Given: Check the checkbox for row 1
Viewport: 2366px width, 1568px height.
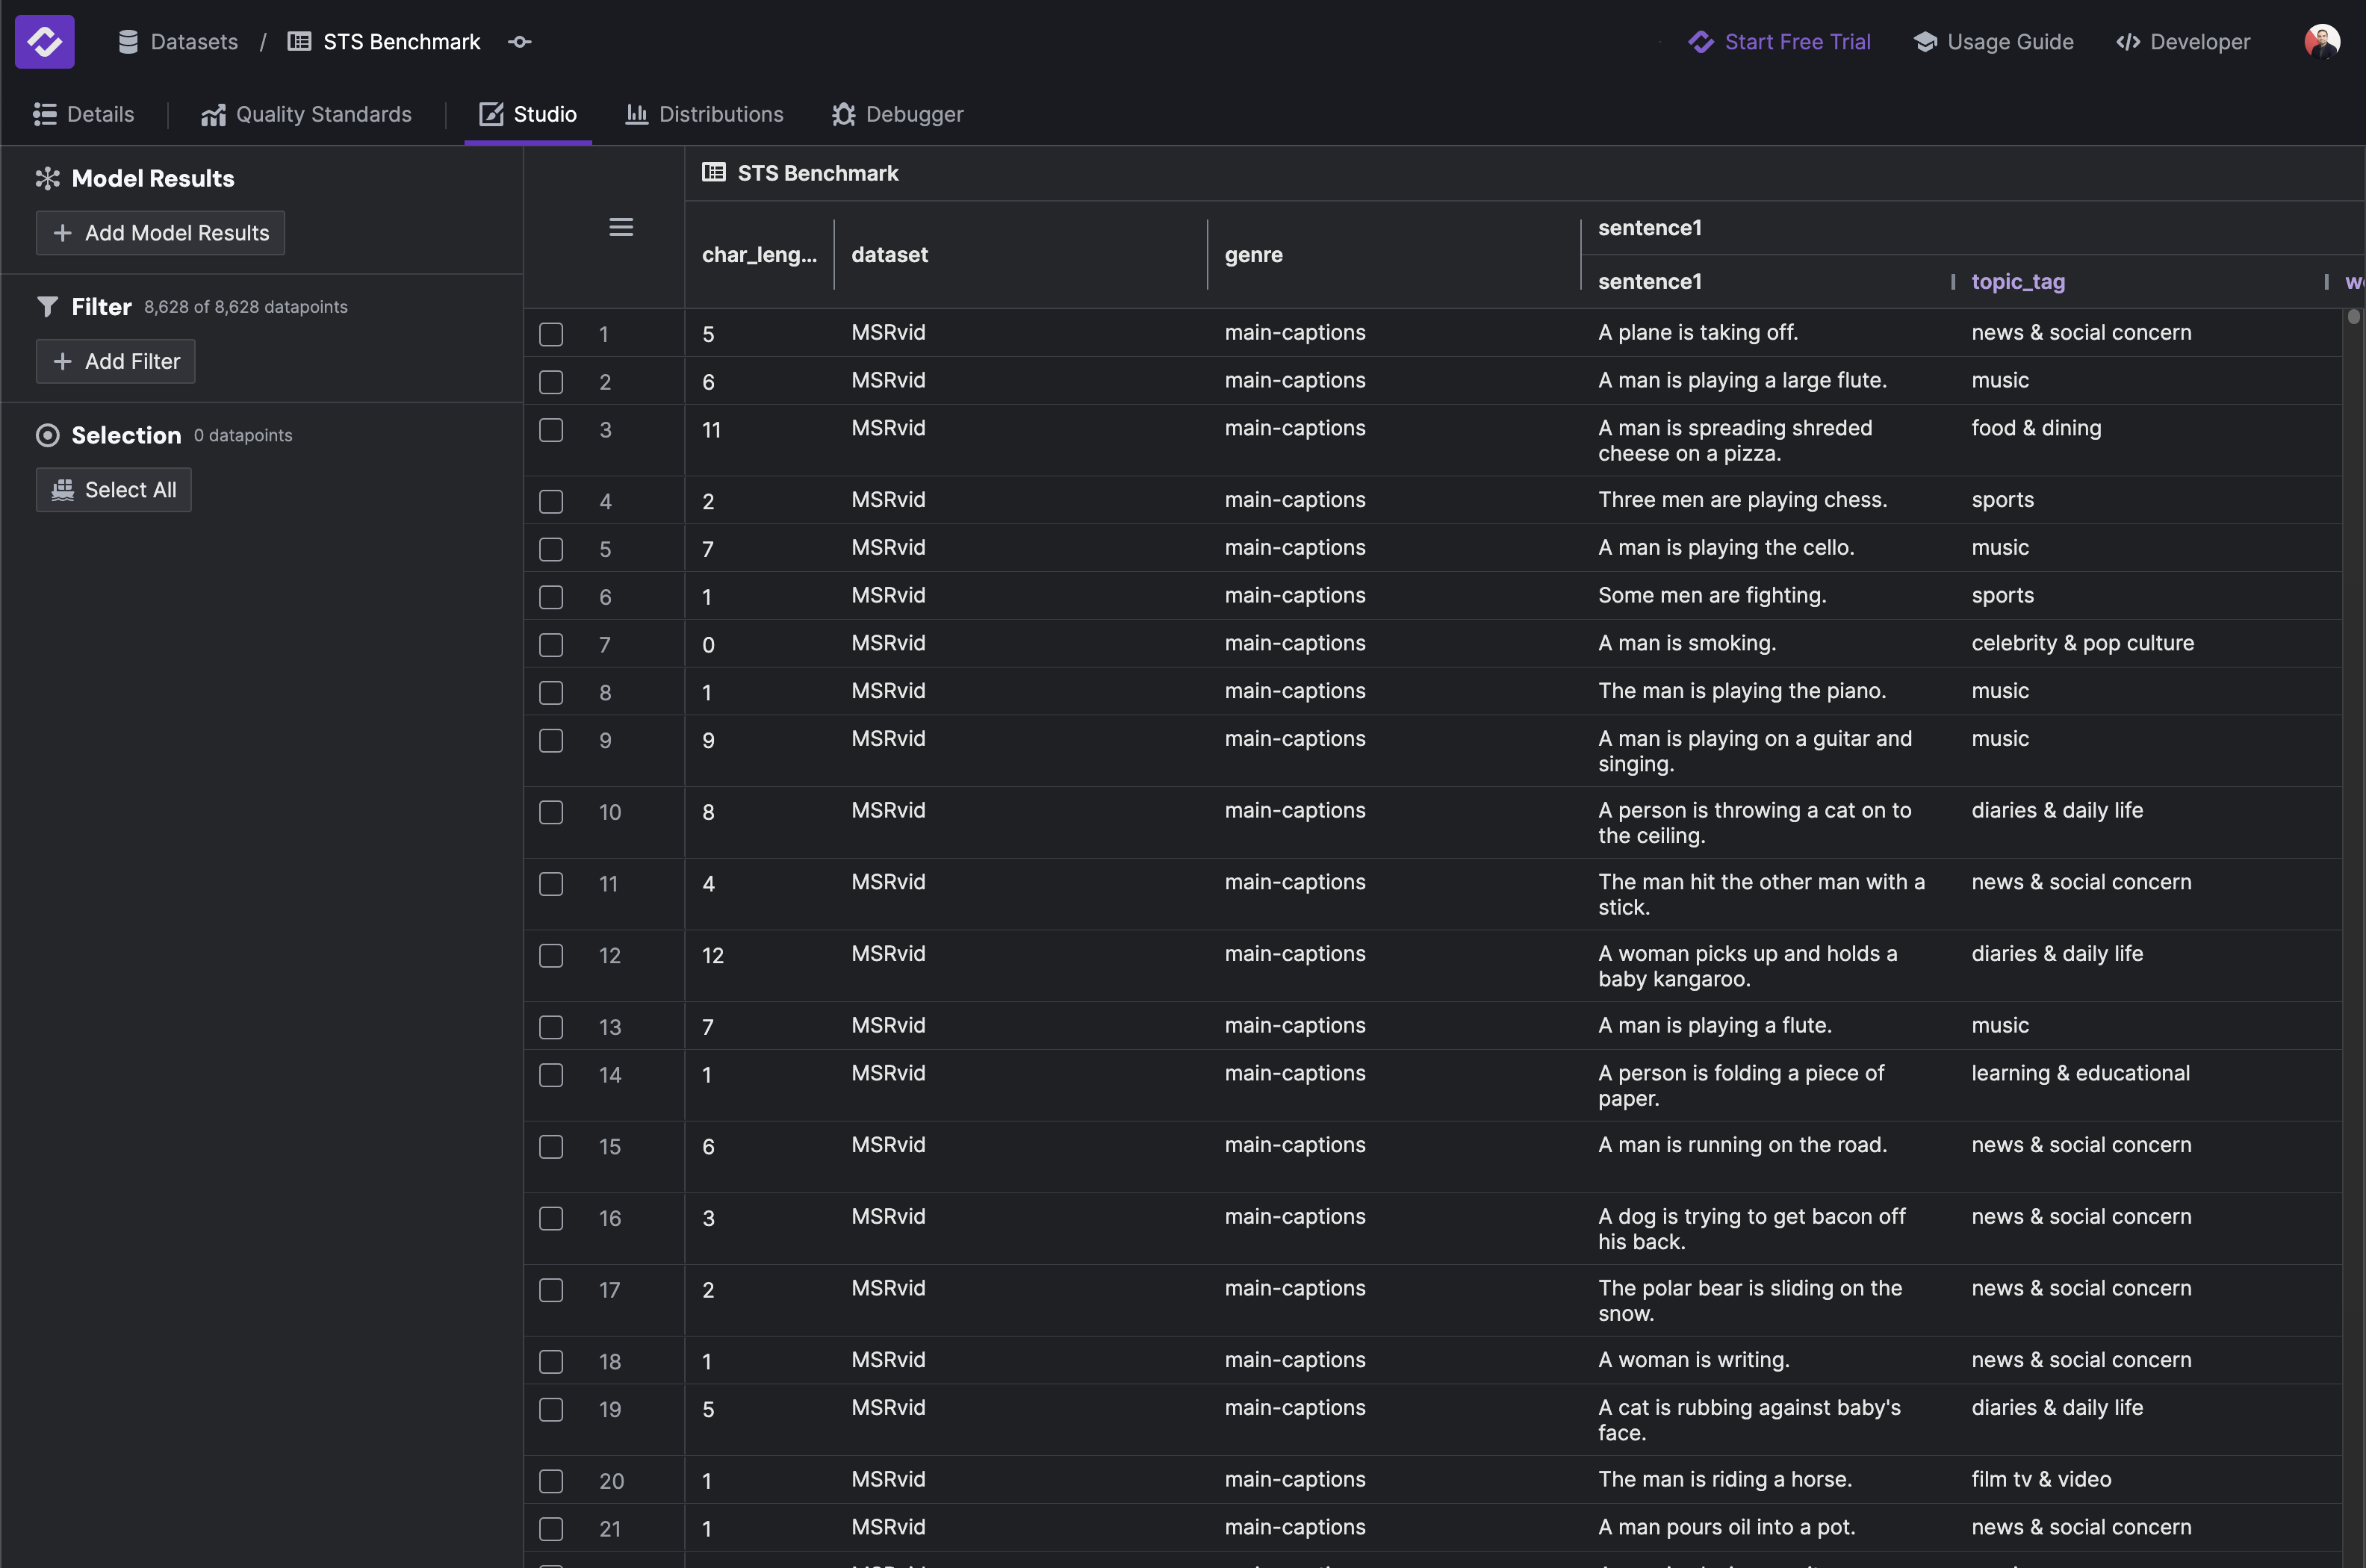Looking at the screenshot, I should (x=551, y=334).
